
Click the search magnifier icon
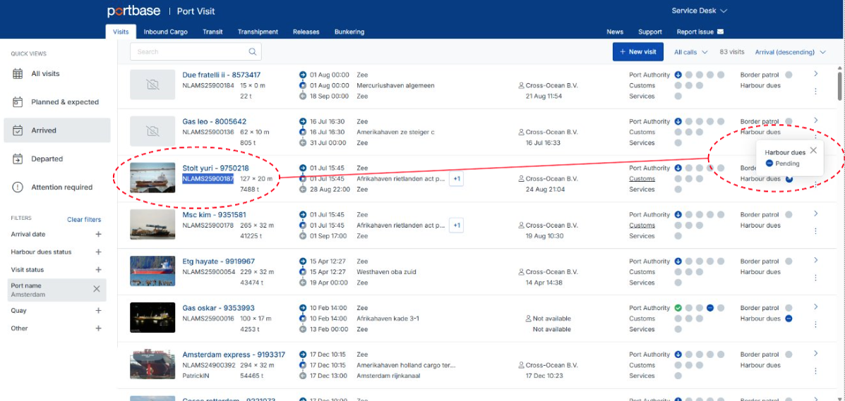tap(252, 51)
